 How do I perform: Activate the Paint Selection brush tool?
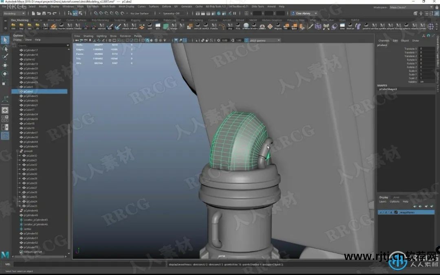coord(5,57)
